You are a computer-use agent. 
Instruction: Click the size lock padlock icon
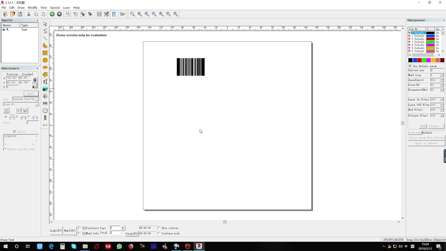(x=35, y=80)
